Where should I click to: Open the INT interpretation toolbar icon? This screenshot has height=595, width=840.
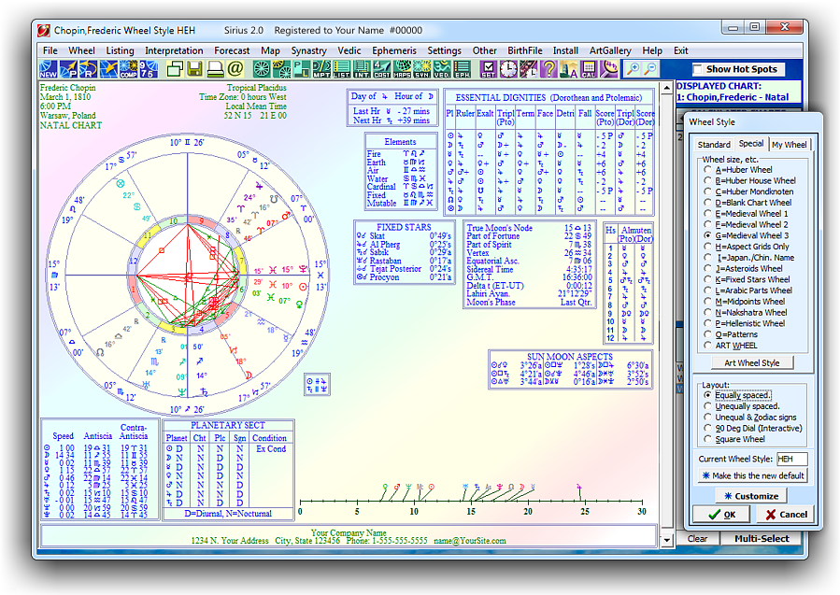click(x=362, y=69)
